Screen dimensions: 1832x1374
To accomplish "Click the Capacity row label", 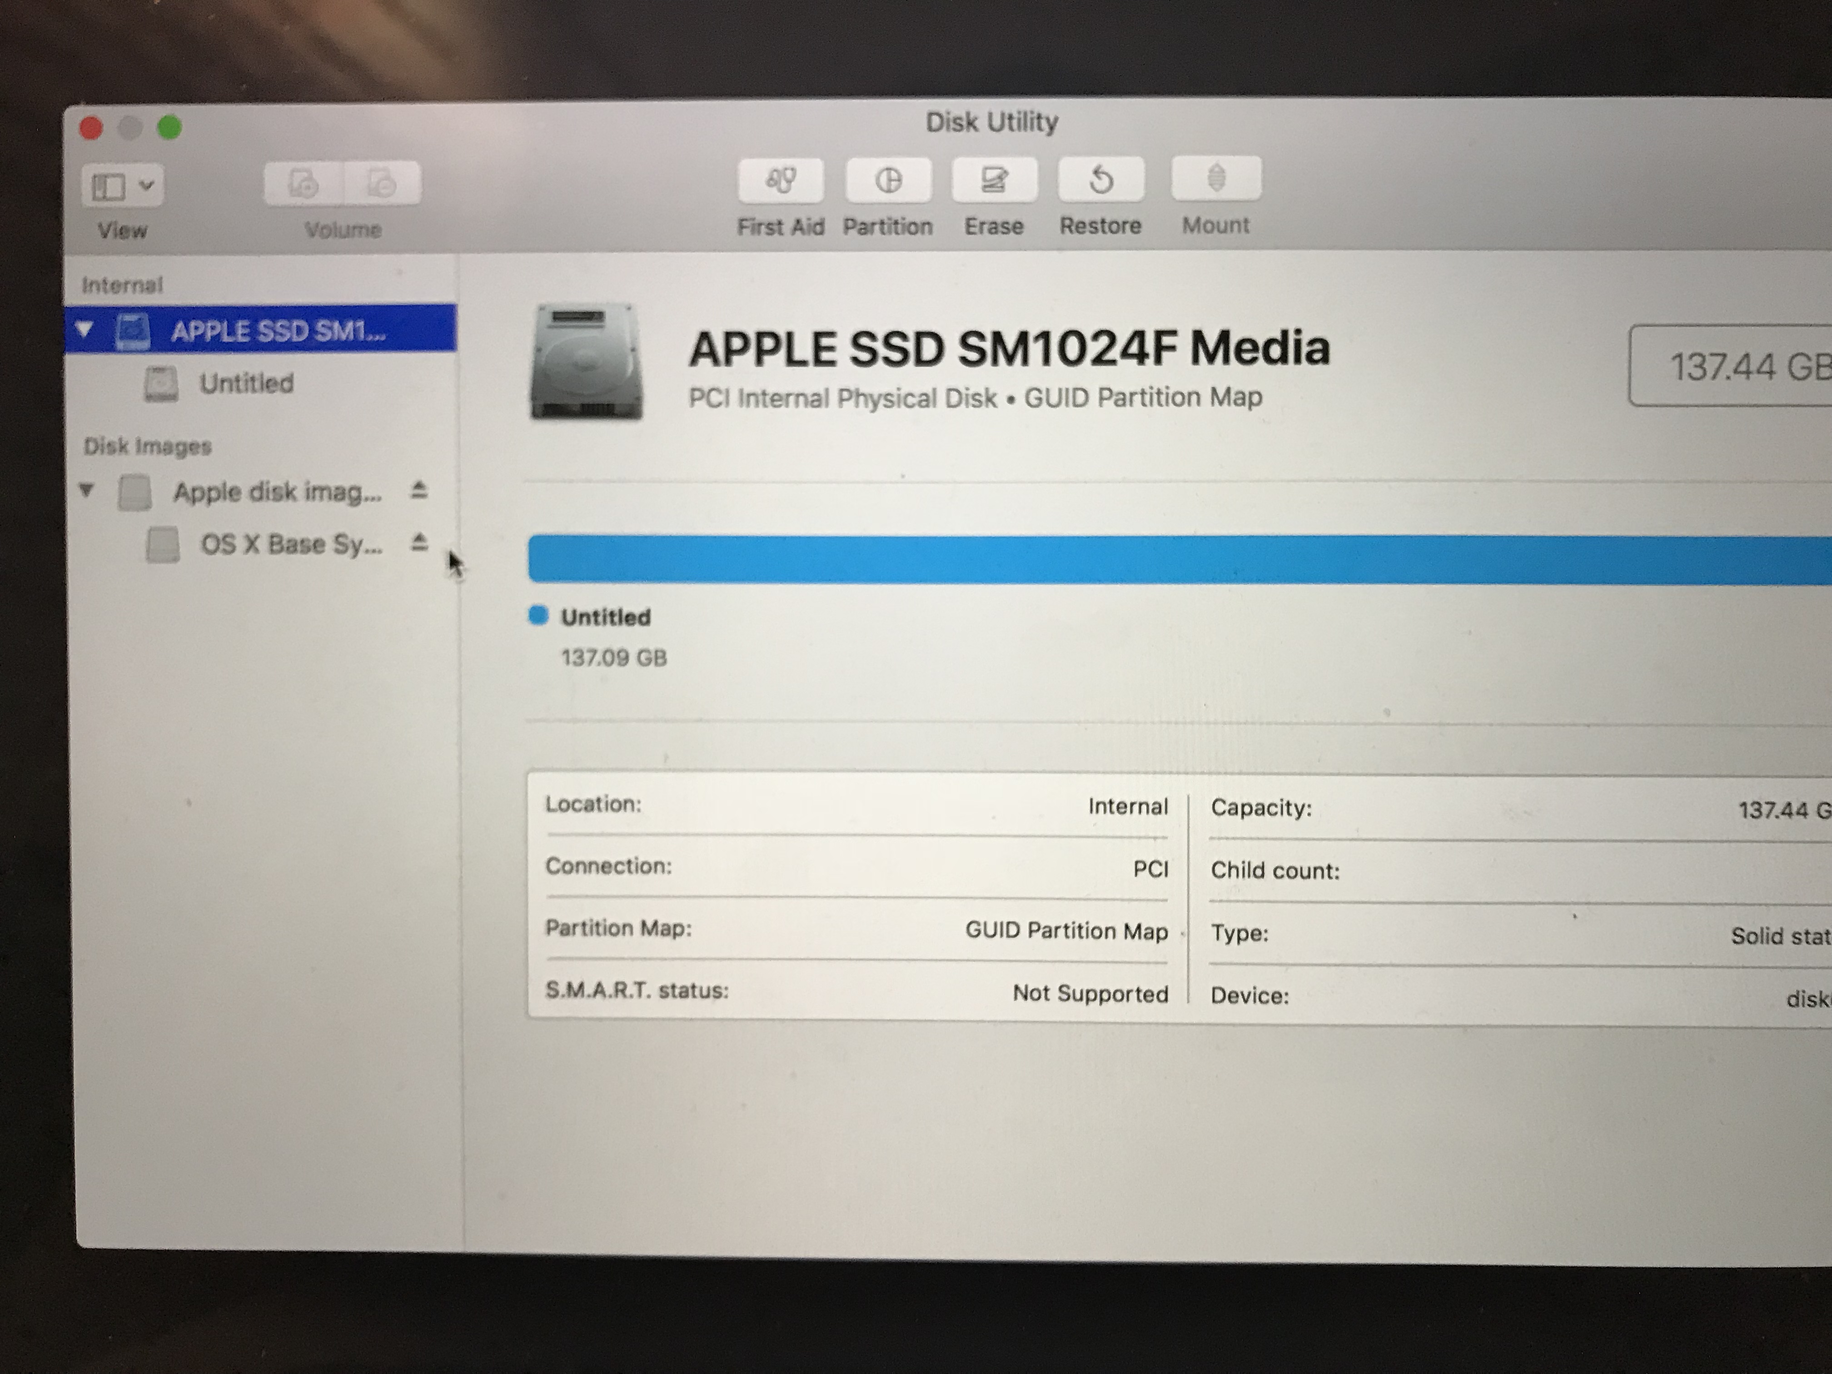I will [1261, 808].
